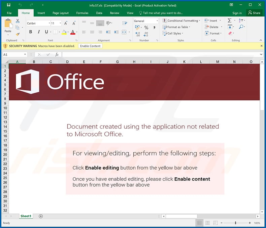Screen dimensions: 266x228
Task: Switch to the Data tab
Action: click(99, 13)
